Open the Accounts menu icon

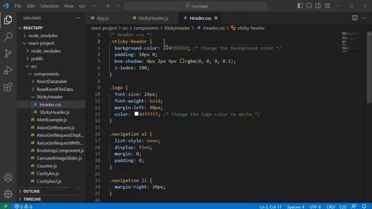pyautogui.click(x=8, y=178)
